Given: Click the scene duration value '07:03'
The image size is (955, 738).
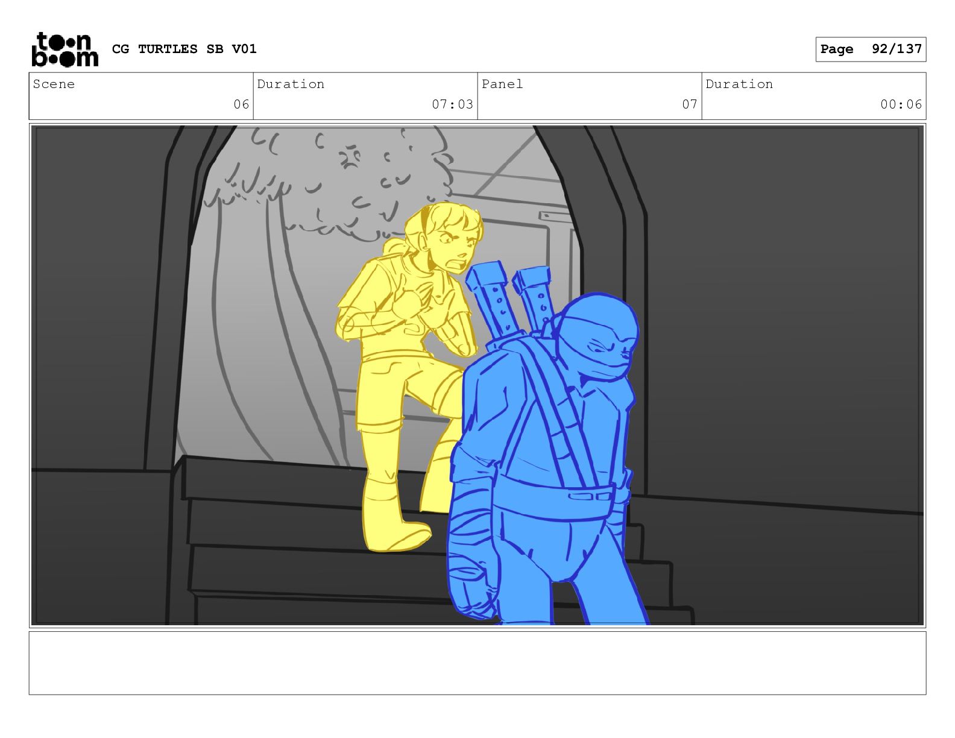Looking at the screenshot, I should [x=452, y=104].
